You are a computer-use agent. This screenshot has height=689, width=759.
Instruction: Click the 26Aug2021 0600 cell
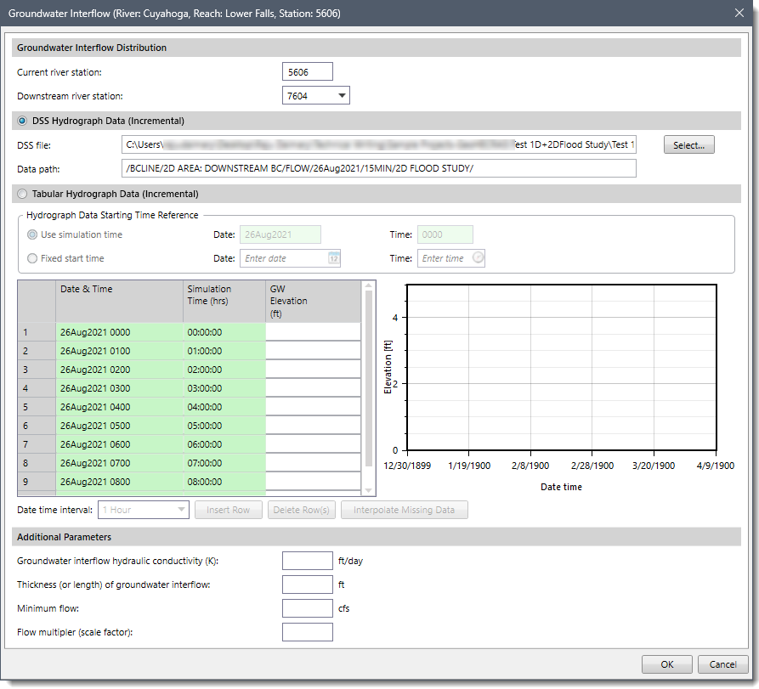[119, 444]
